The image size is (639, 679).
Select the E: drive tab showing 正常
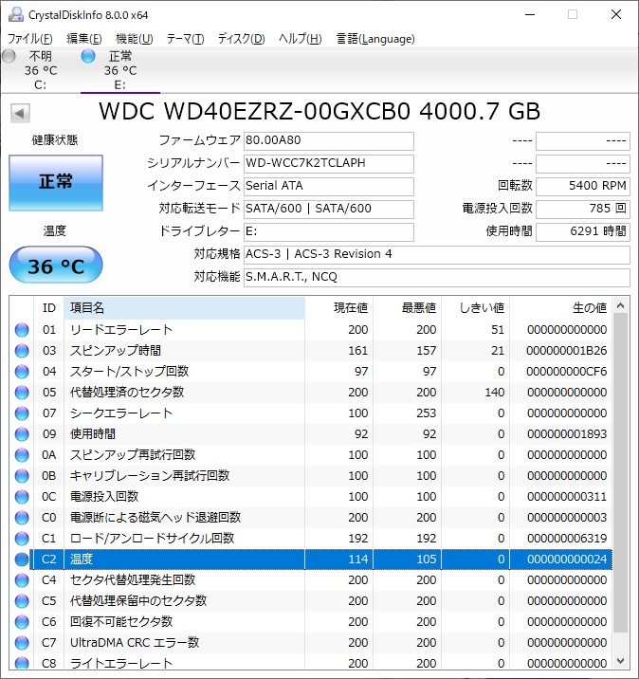click(119, 70)
